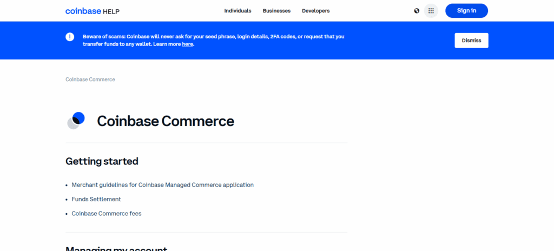Click the Coinbase Commerce page title

(x=166, y=121)
